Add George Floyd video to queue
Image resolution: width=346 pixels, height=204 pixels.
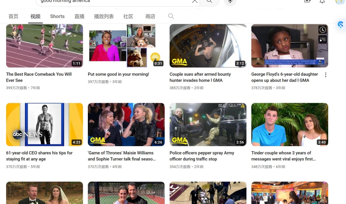[x=322, y=40]
